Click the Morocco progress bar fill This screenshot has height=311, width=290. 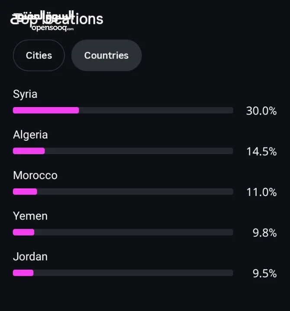[x=25, y=192]
